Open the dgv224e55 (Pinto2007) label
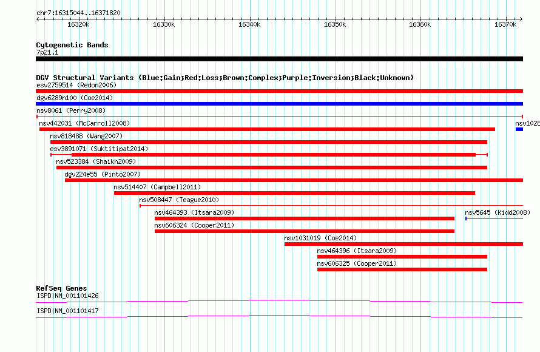The height and width of the screenshot is (352, 540). 103,174
